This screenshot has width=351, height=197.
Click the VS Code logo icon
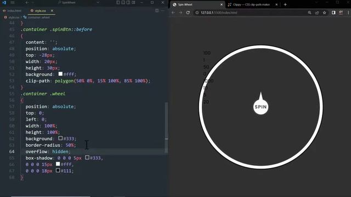(x=4, y=2)
